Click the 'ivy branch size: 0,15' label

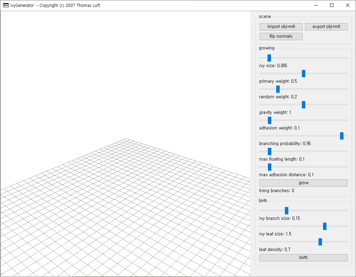pyautogui.click(x=279, y=218)
